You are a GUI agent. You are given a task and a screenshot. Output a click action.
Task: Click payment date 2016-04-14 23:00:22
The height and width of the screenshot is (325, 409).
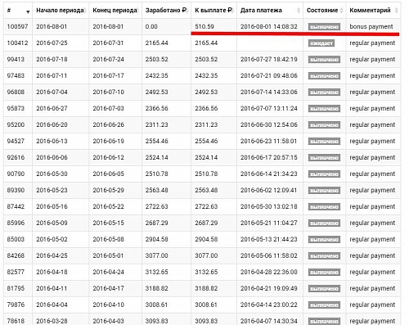pyautogui.click(x=268, y=305)
